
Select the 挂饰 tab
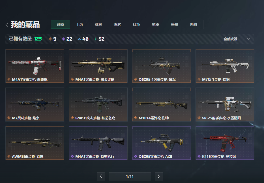point(136,24)
